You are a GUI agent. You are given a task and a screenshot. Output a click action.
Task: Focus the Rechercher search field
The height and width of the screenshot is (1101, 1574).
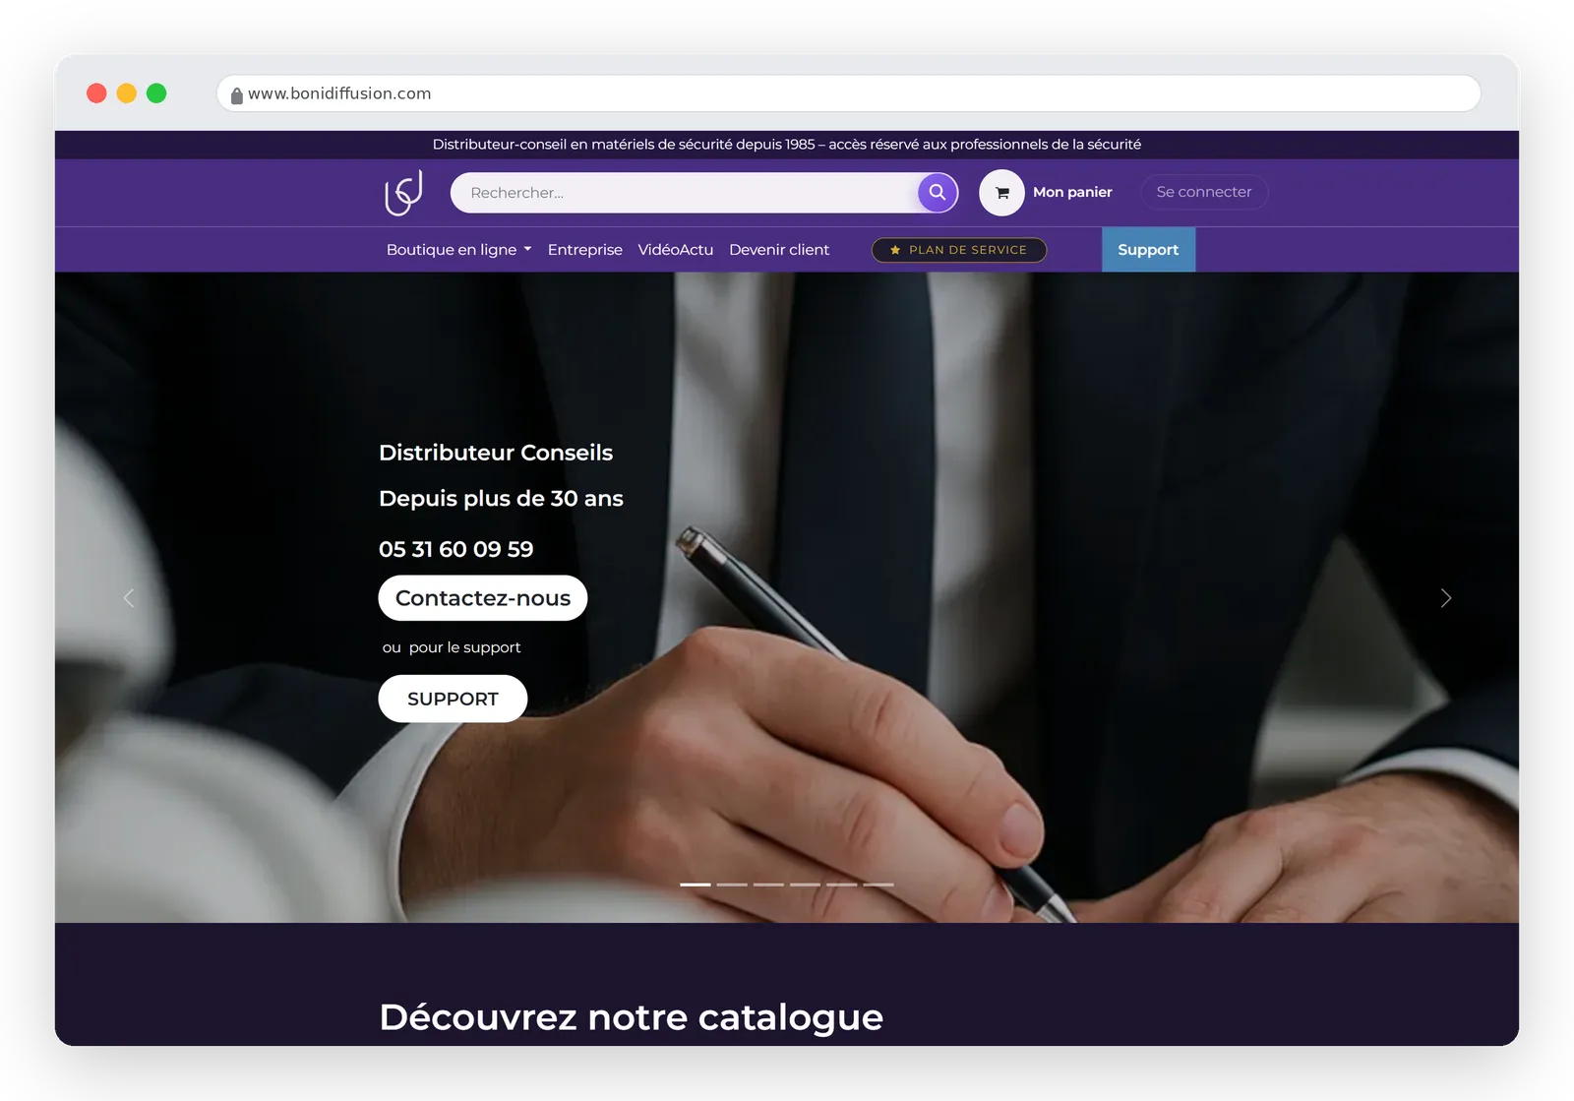[x=684, y=193]
